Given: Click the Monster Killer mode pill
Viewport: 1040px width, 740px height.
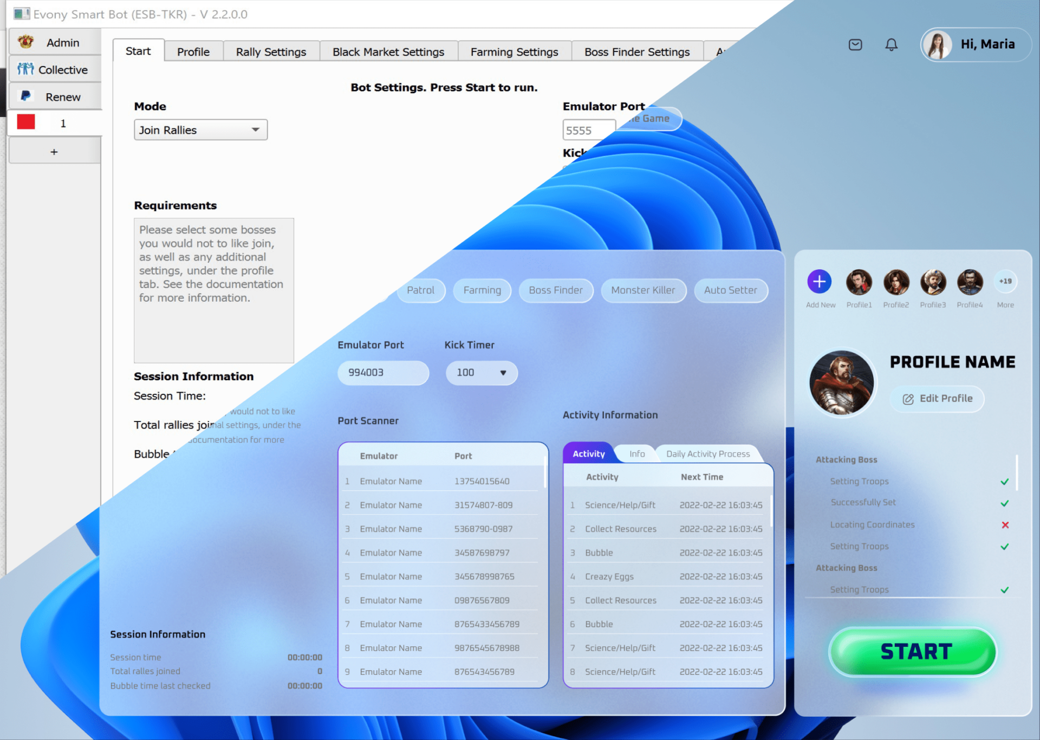Looking at the screenshot, I should 643,290.
